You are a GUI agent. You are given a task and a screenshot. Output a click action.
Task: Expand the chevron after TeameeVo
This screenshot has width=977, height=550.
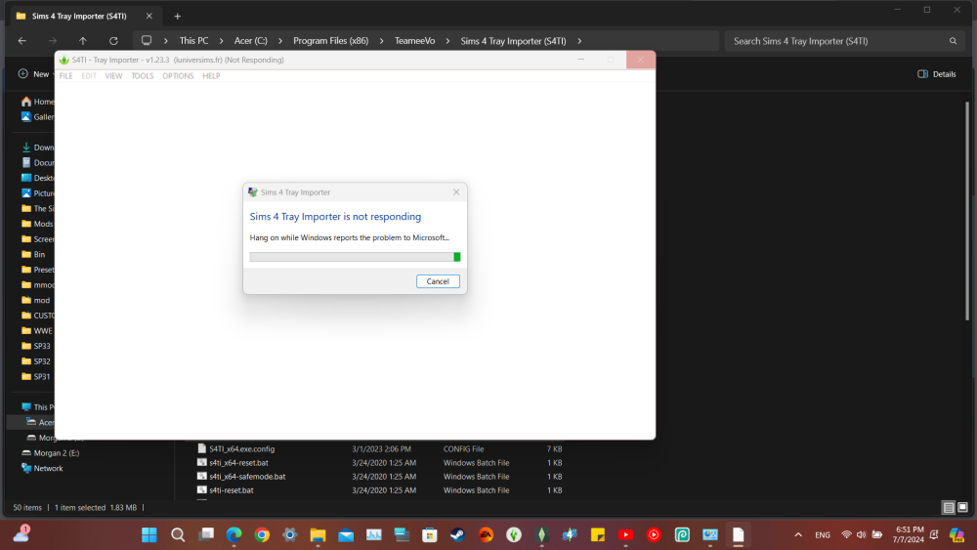[x=447, y=41]
